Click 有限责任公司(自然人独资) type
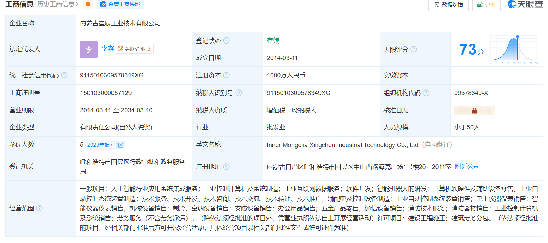 coord(116,127)
